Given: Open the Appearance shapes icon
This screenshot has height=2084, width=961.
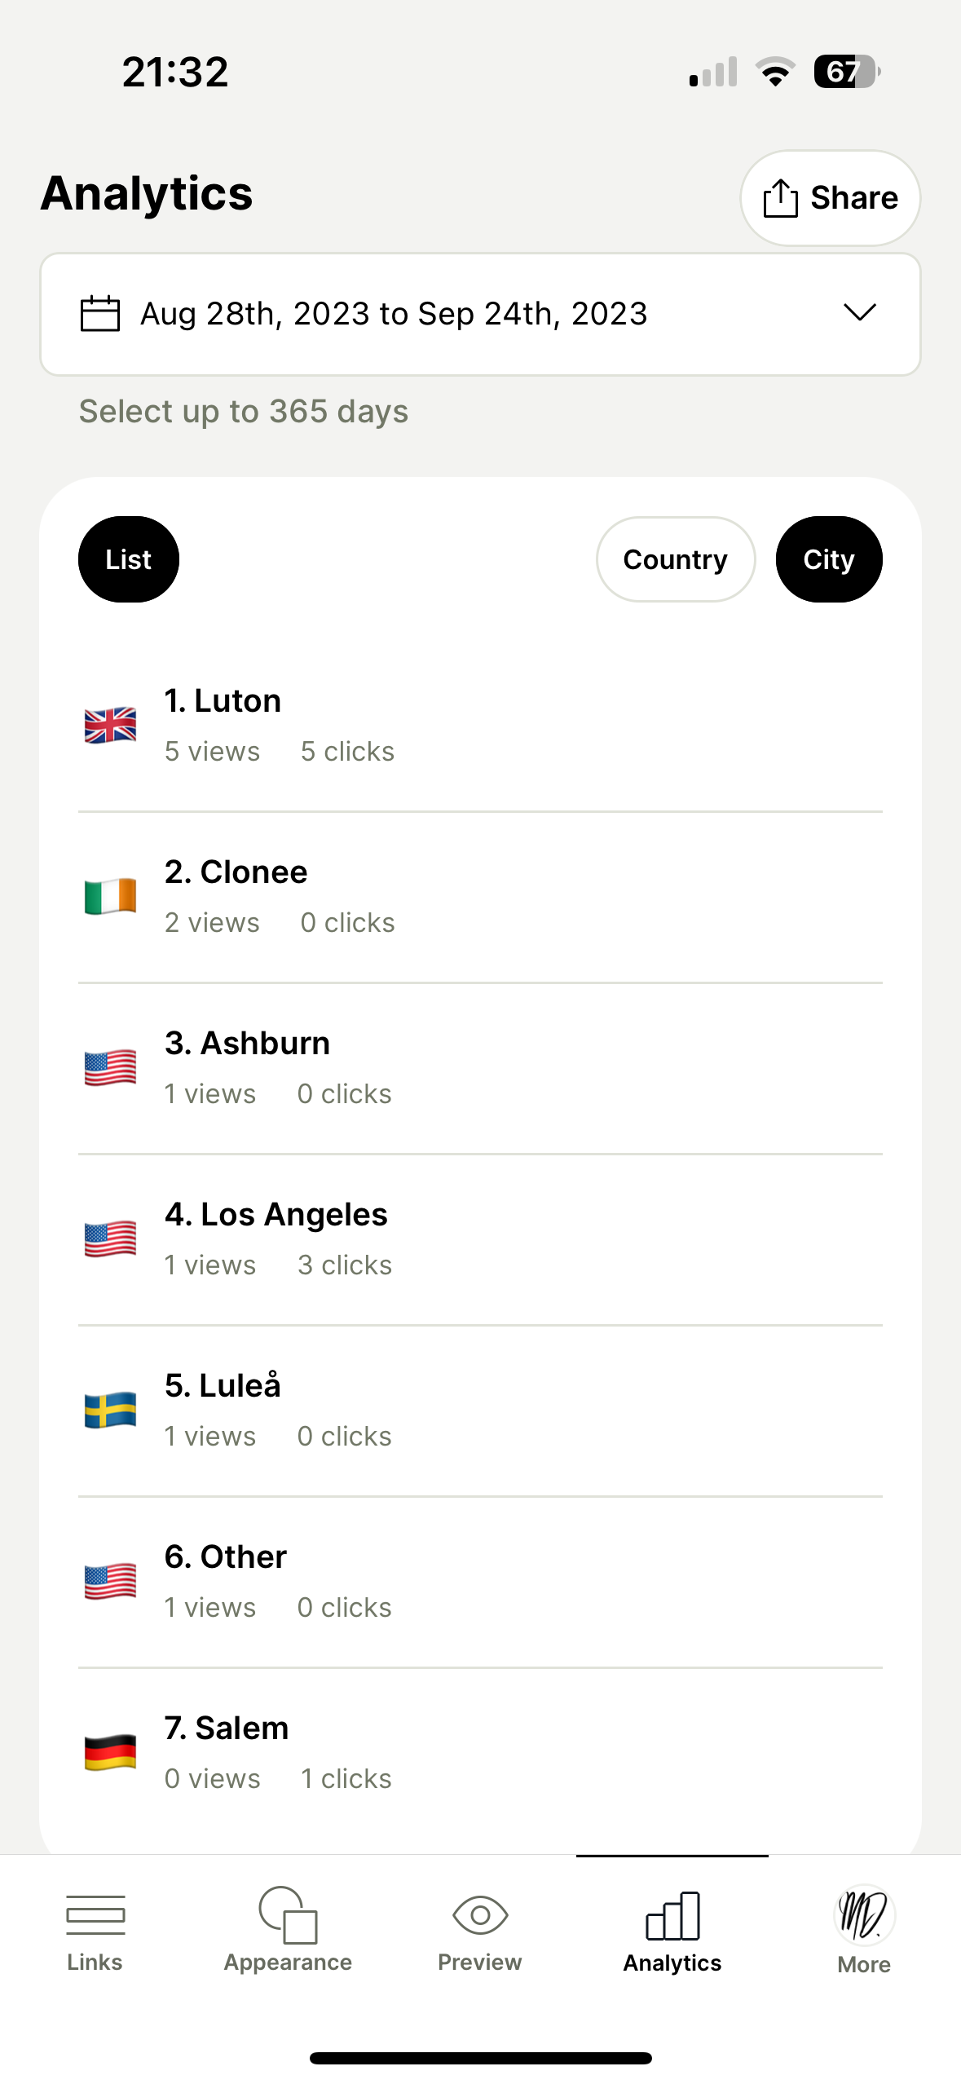Looking at the screenshot, I should pyautogui.click(x=288, y=1914).
